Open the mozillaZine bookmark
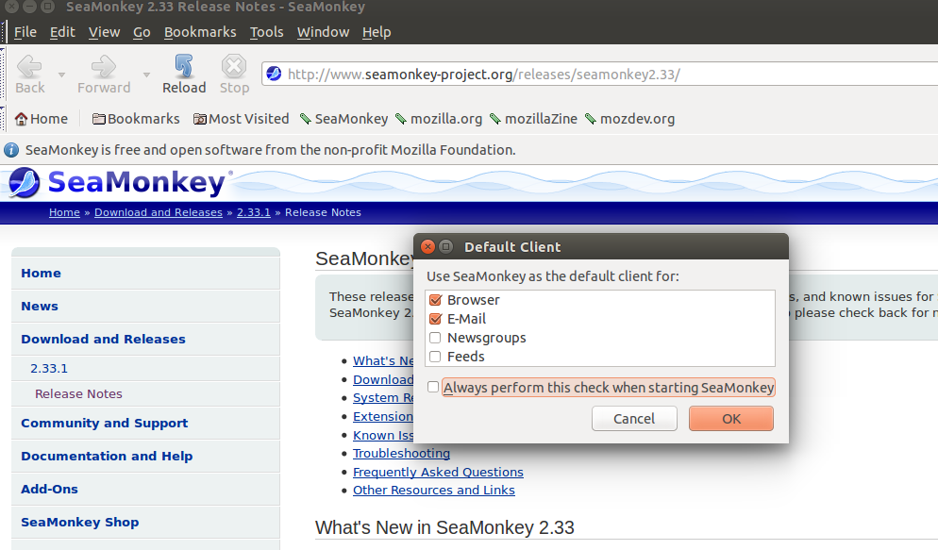 (x=533, y=119)
